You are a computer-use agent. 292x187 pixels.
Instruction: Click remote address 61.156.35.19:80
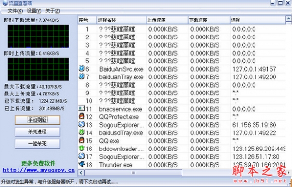[254, 125]
